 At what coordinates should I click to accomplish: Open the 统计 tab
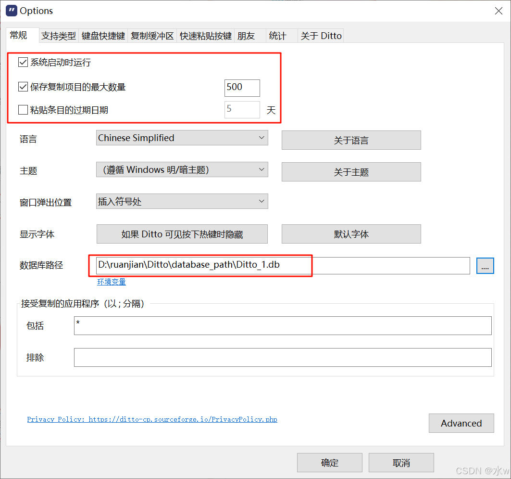coord(282,36)
